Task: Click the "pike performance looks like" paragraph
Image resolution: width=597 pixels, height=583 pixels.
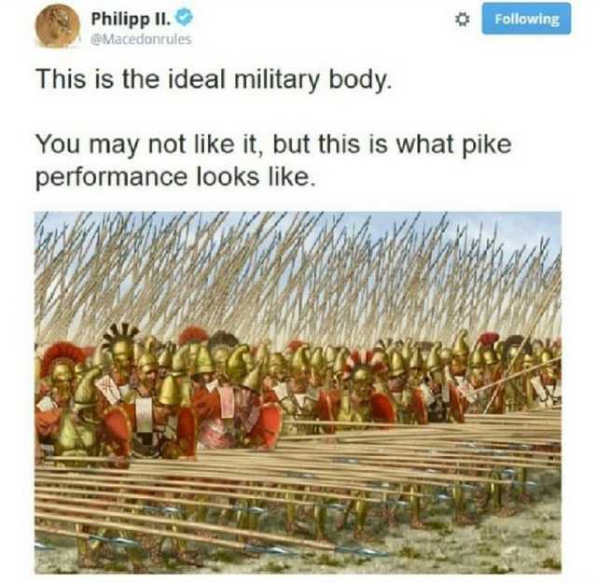Action: [x=273, y=160]
